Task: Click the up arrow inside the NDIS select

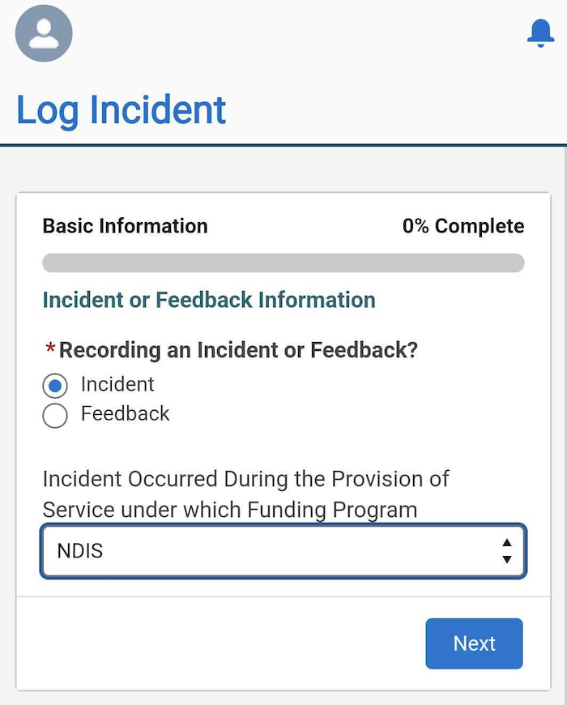Action: [x=507, y=543]
